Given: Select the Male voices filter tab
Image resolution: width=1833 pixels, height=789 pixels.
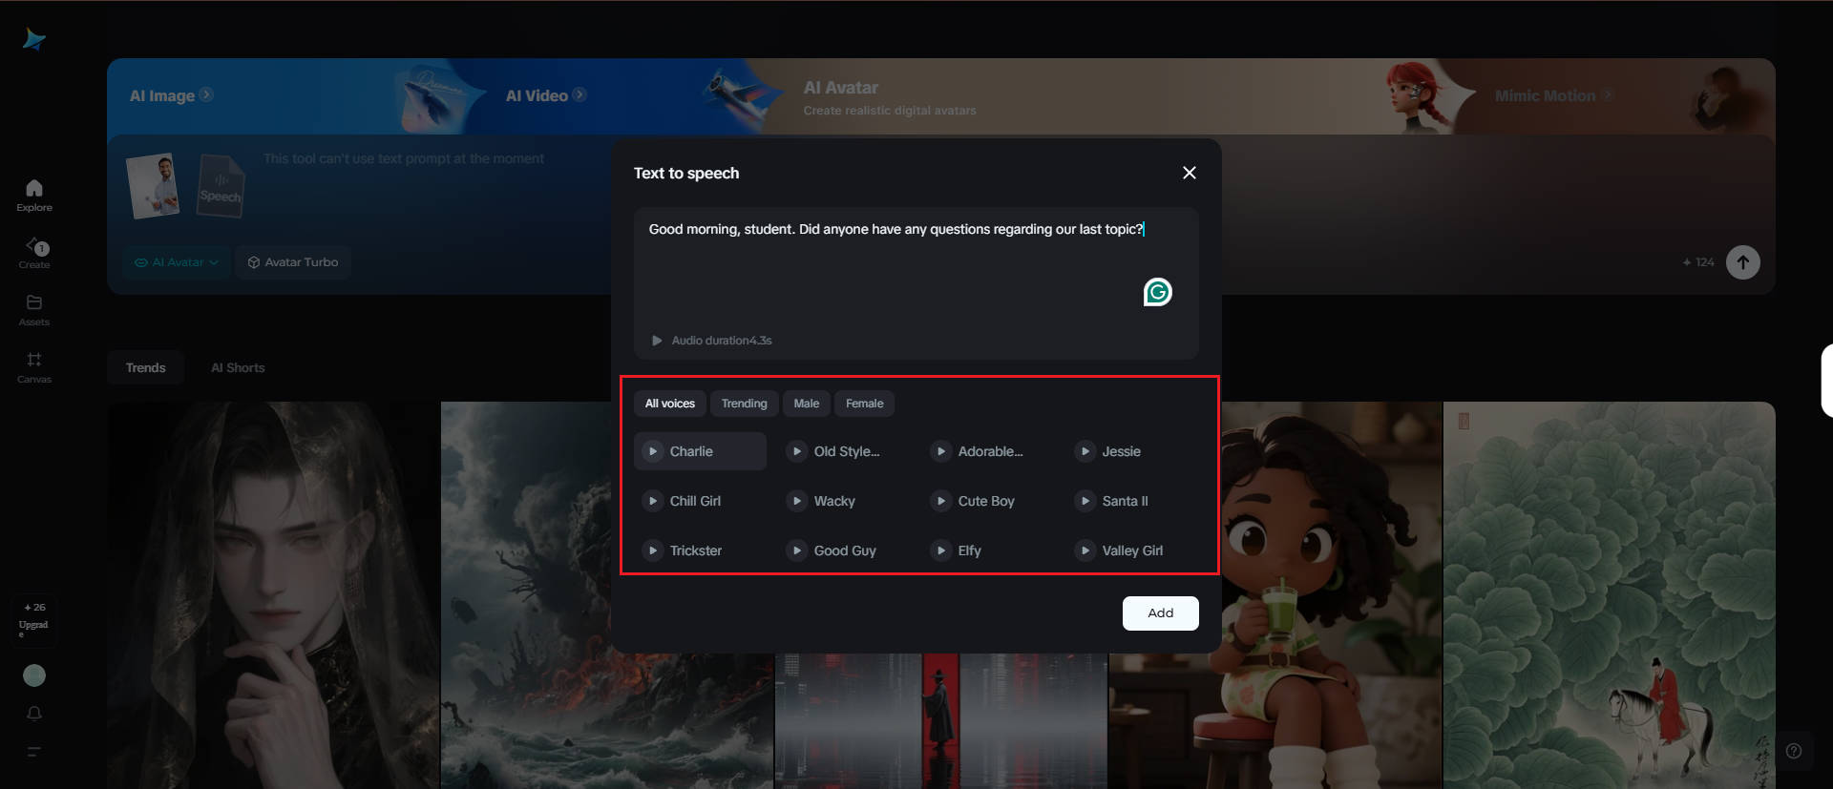Looking at the screenshot, I should pos(807,404).
